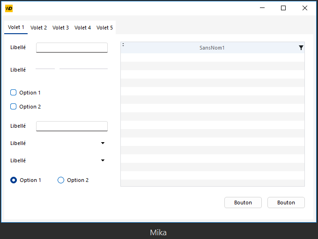
Task: Click the small arrows icon at table corner
Action: click(x=123, y=45)
